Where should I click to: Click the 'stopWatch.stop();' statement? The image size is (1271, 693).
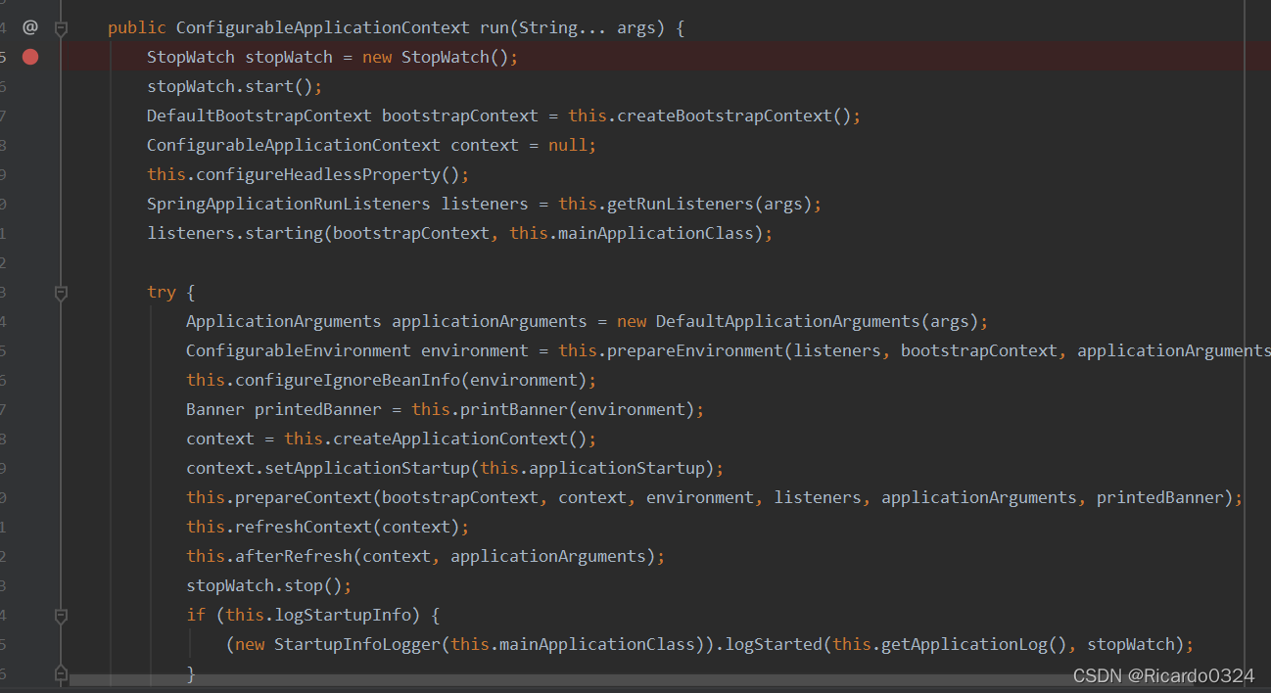pyautogui.click(x=269, y=585)
